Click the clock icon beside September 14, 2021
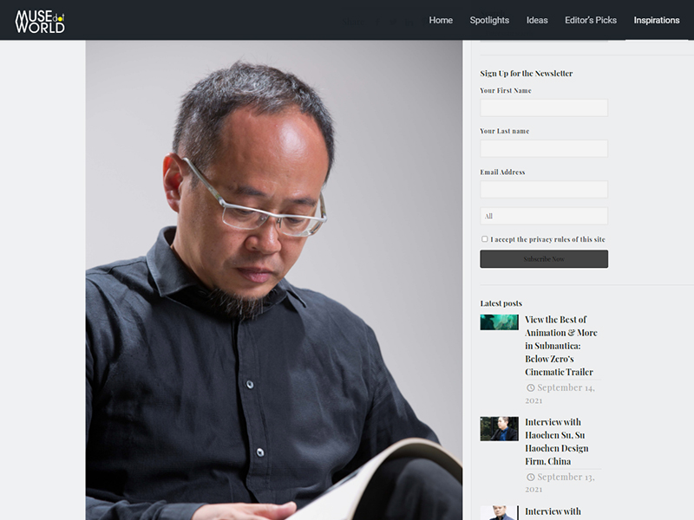 click(530, 387)
